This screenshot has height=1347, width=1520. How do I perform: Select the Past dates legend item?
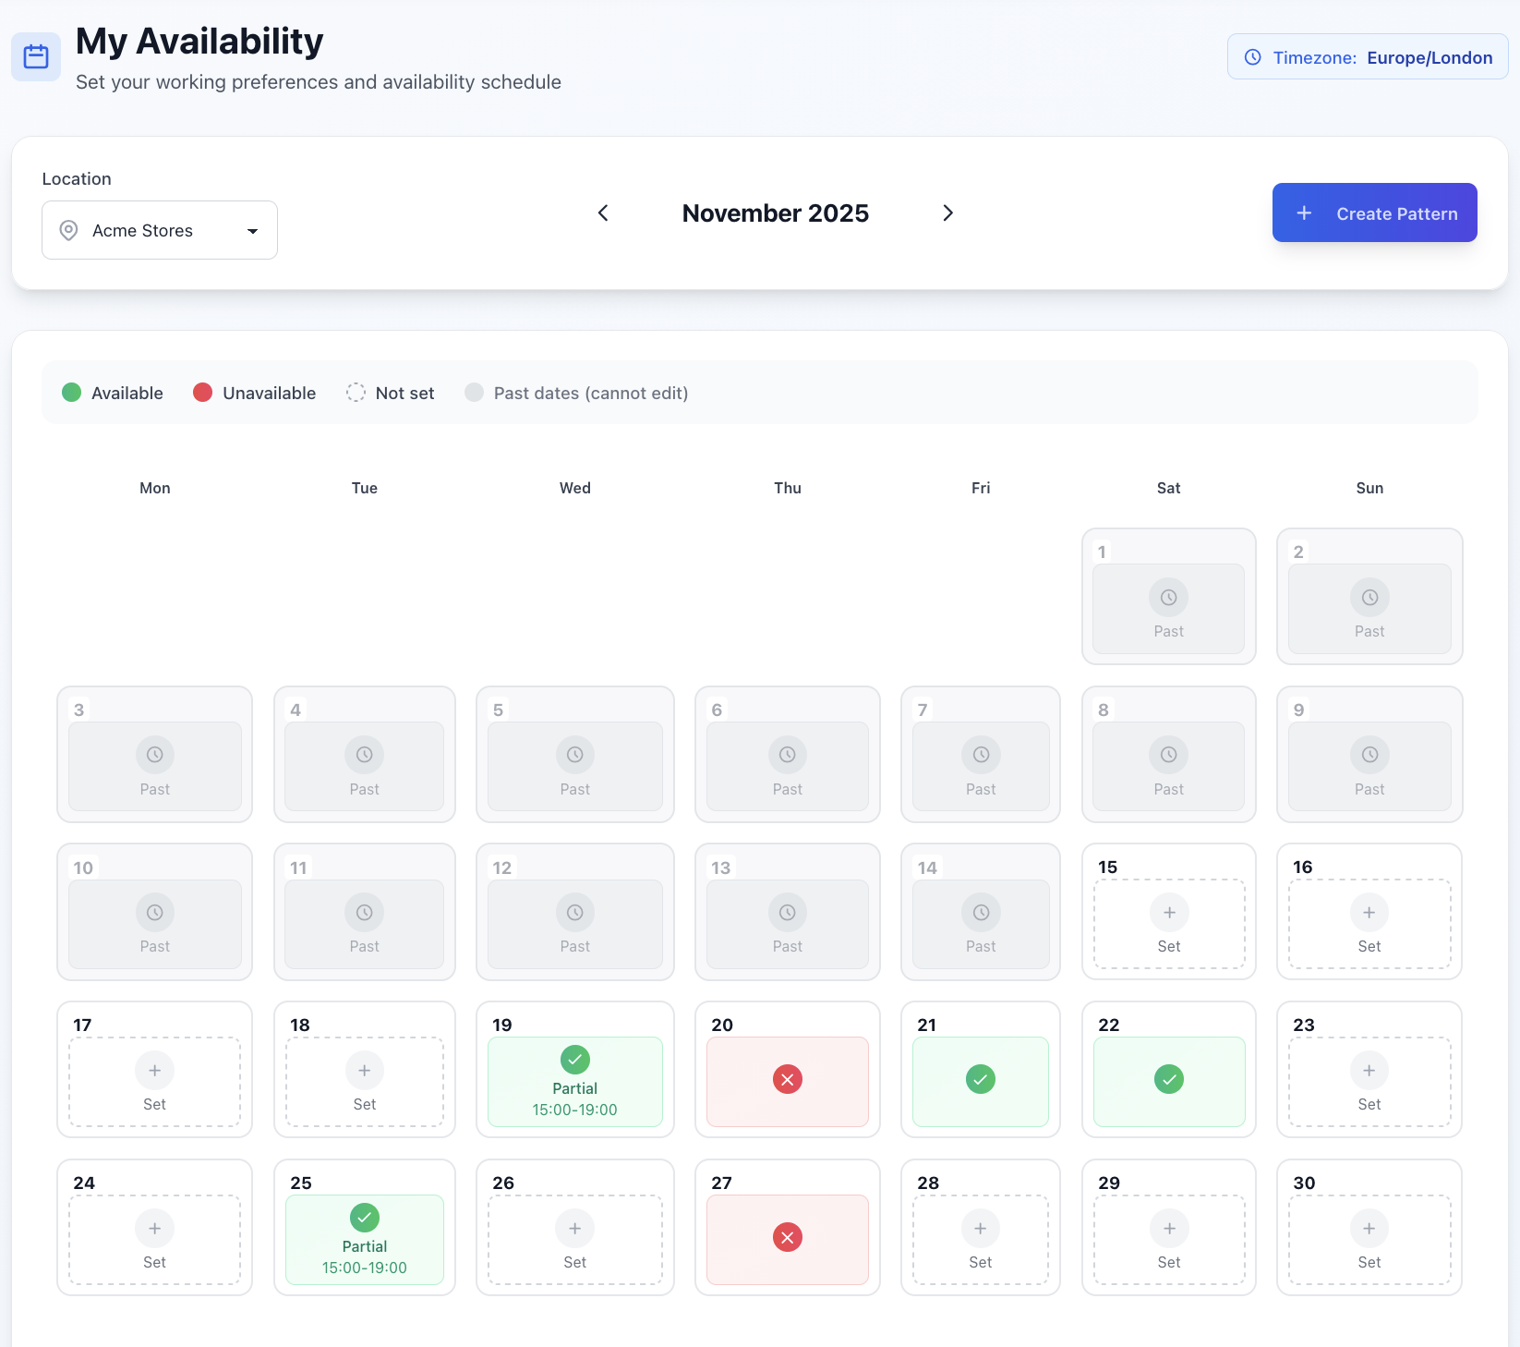click(576, 393)
